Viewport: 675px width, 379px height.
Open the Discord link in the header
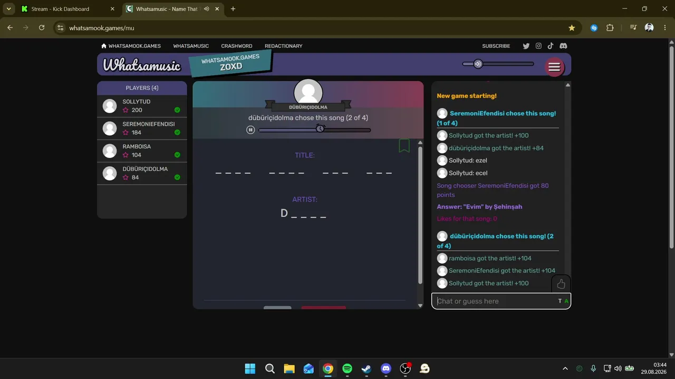pos(563,46)
